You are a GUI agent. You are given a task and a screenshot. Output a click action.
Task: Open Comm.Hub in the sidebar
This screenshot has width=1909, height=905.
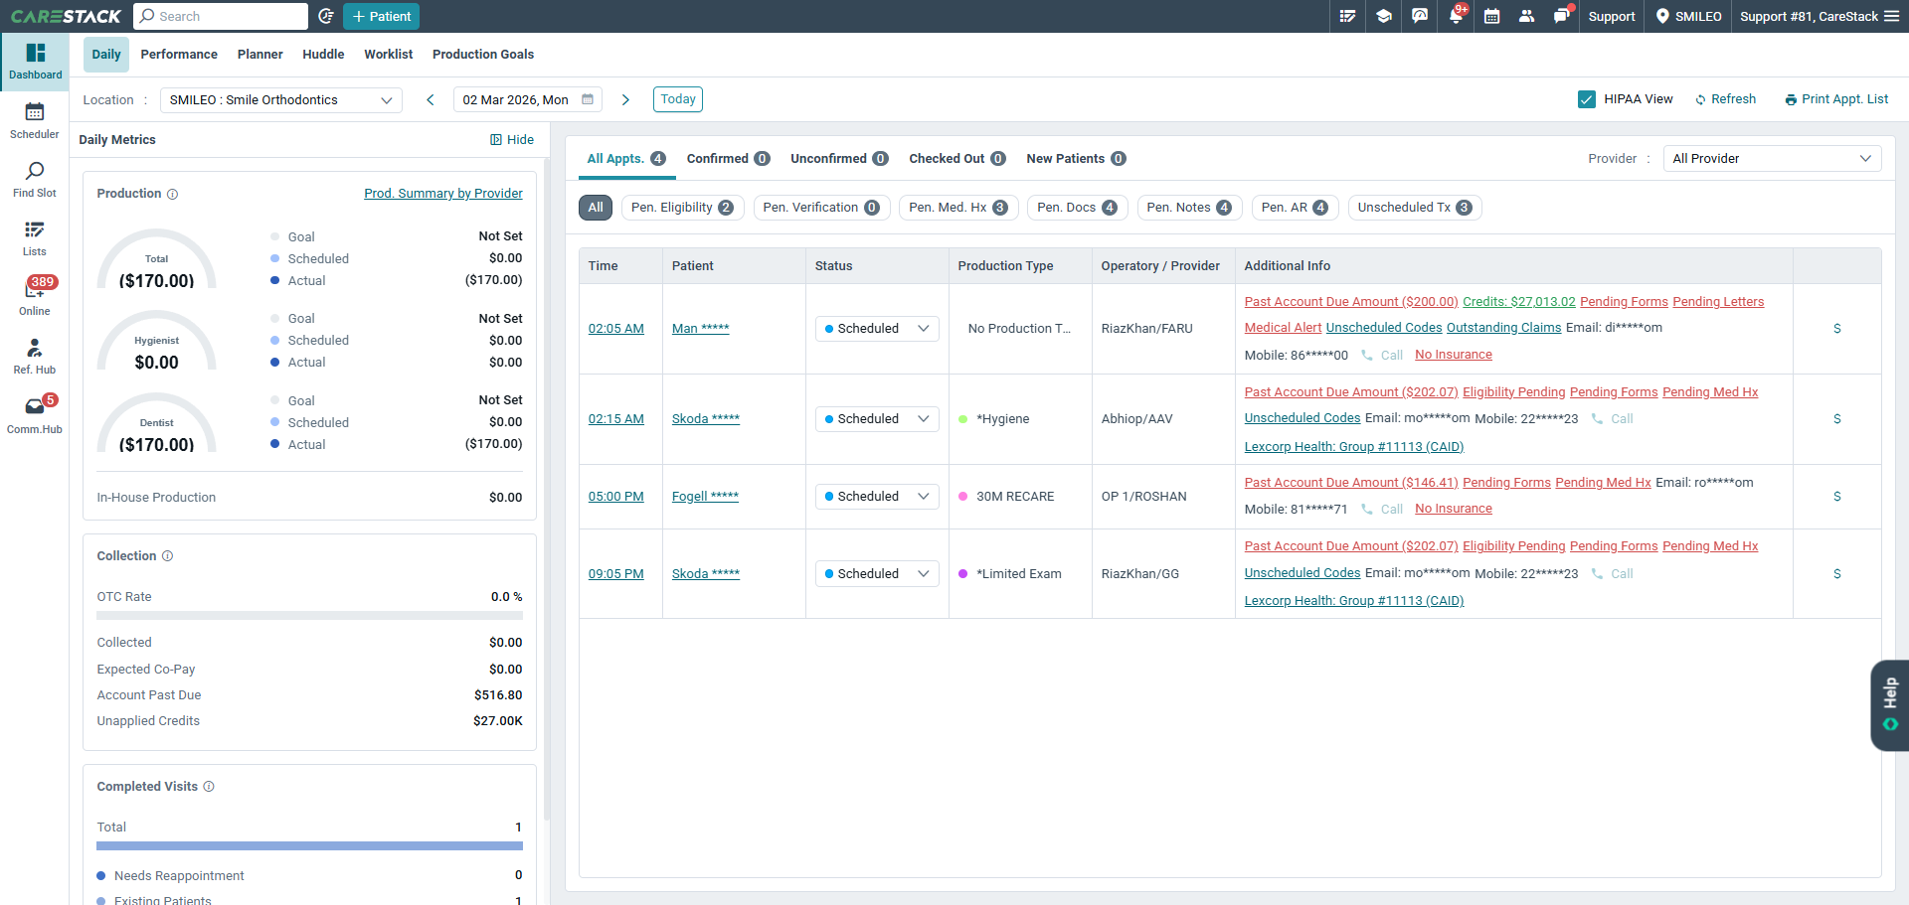click(35, 415)
